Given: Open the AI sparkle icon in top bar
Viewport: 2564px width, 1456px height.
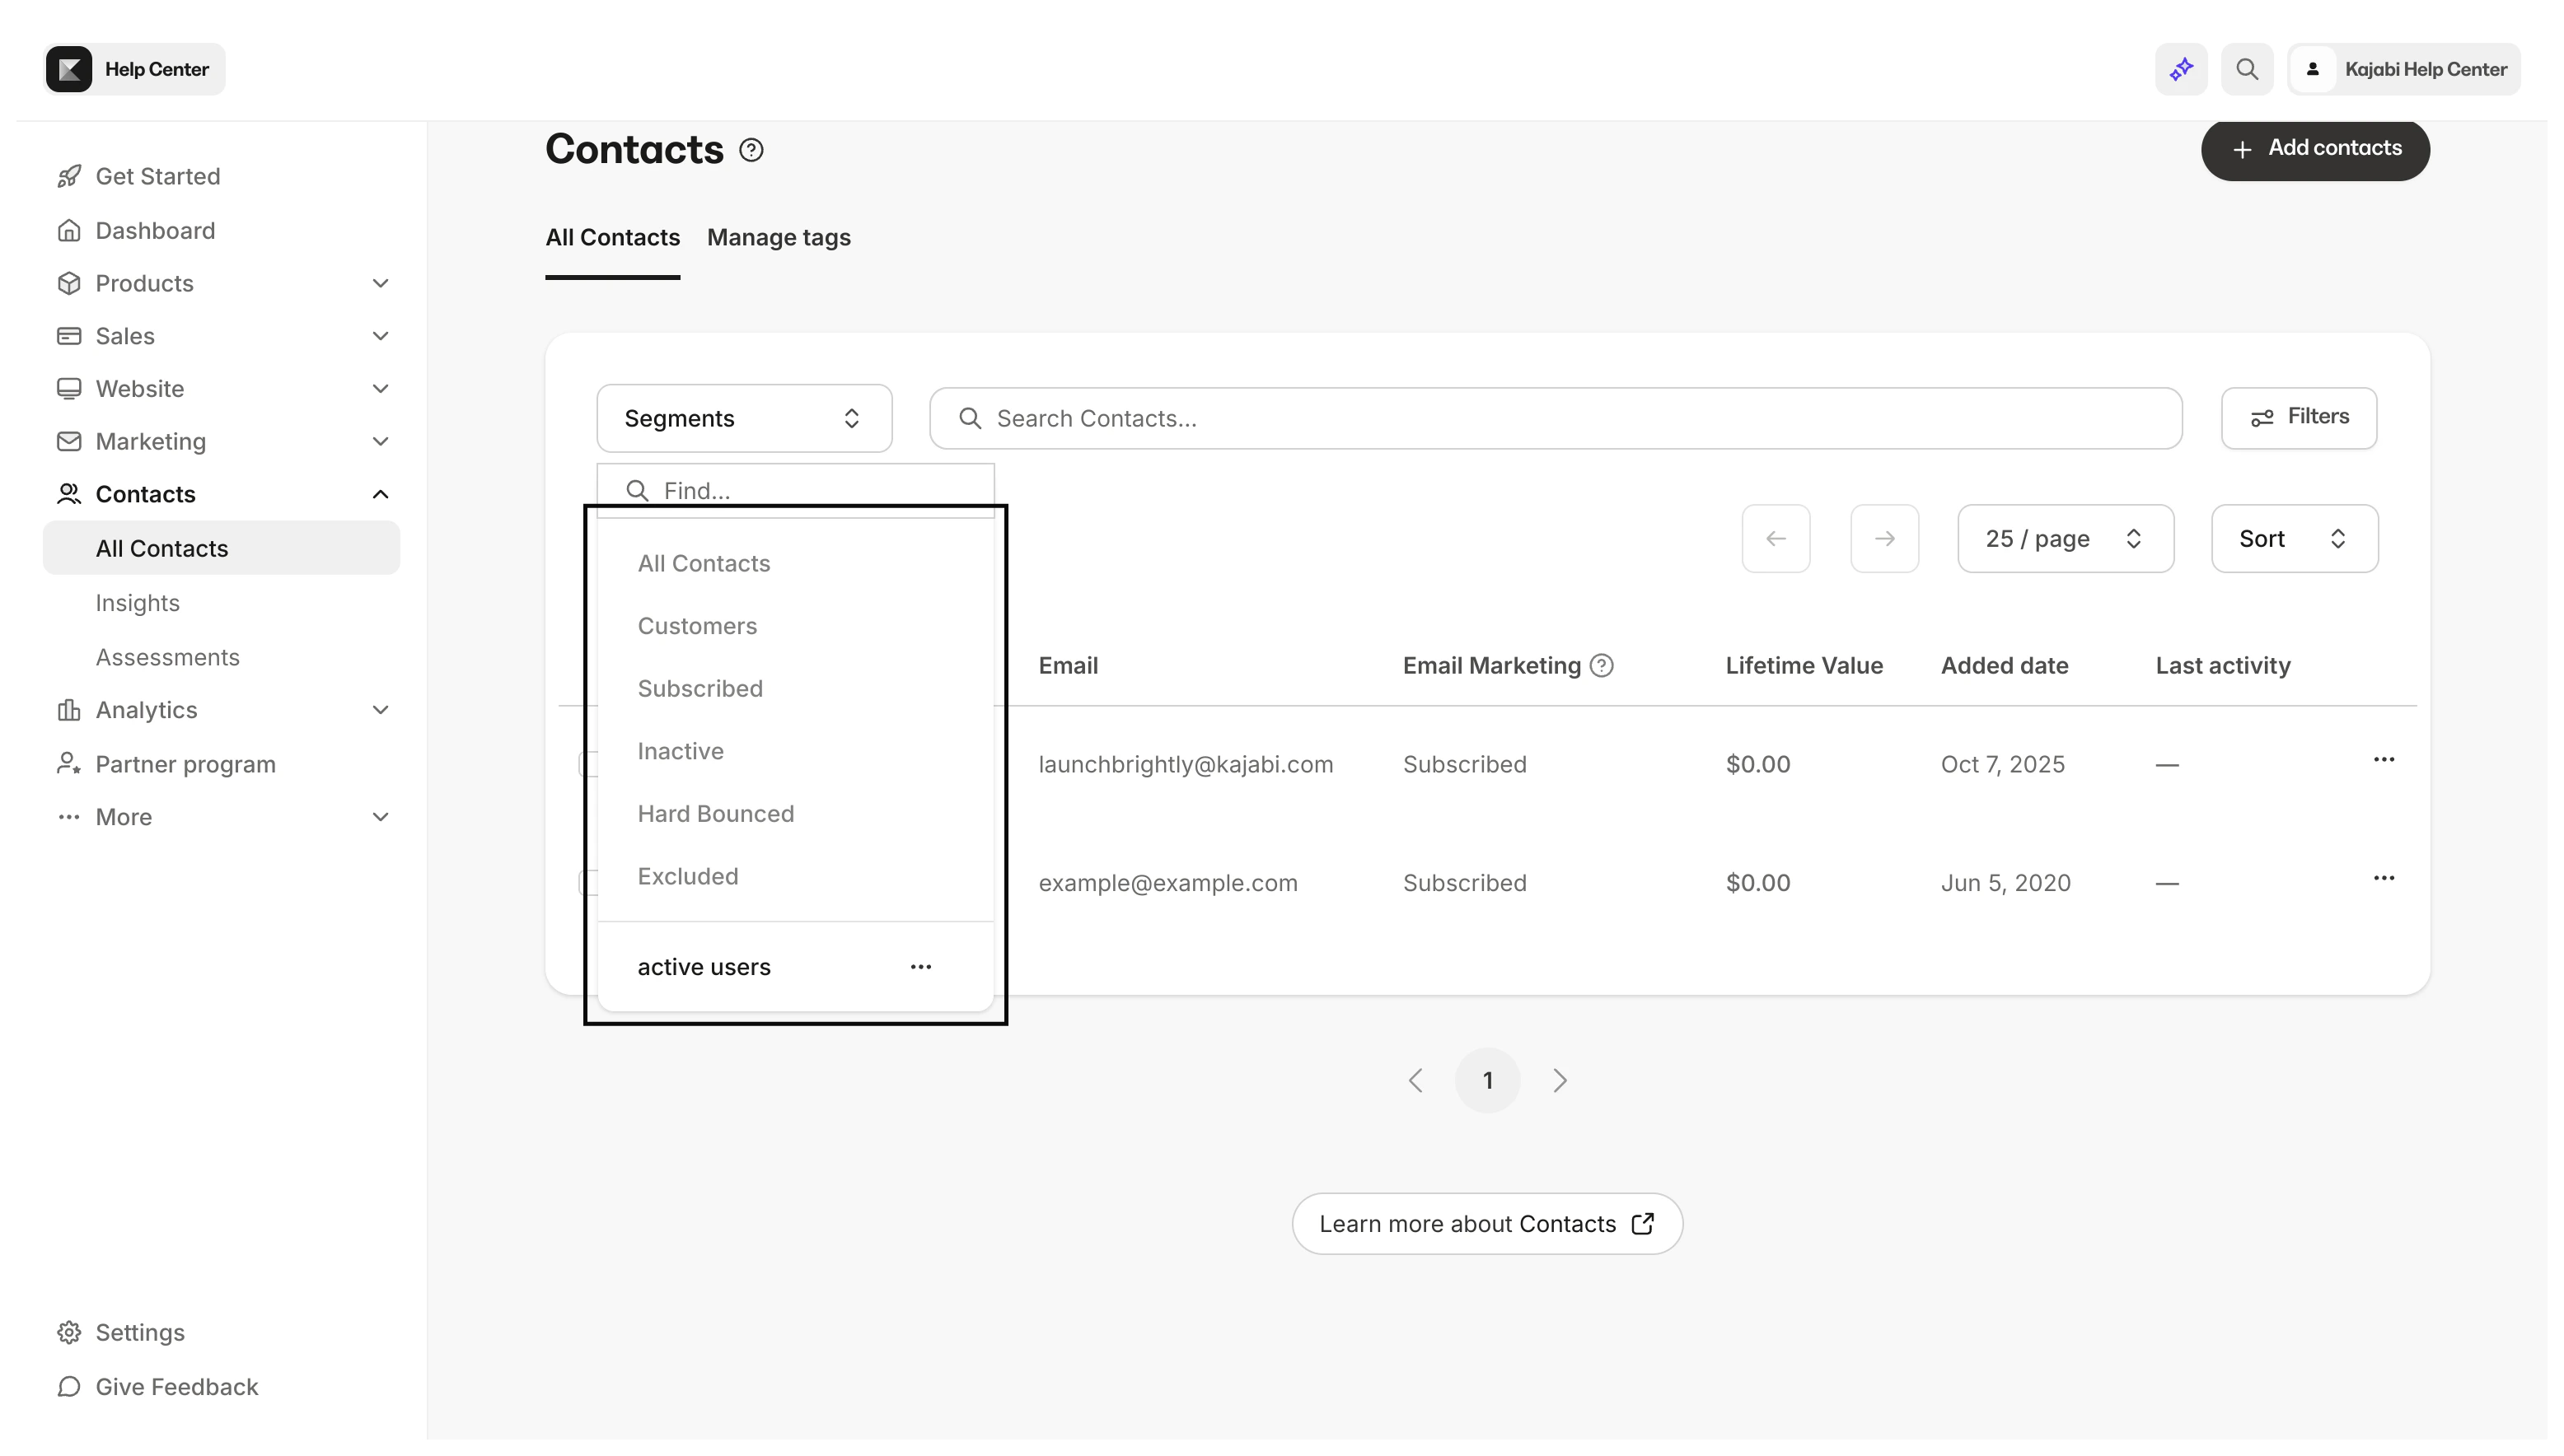Looking at the screenshot, I should (x=2181, y=68).
